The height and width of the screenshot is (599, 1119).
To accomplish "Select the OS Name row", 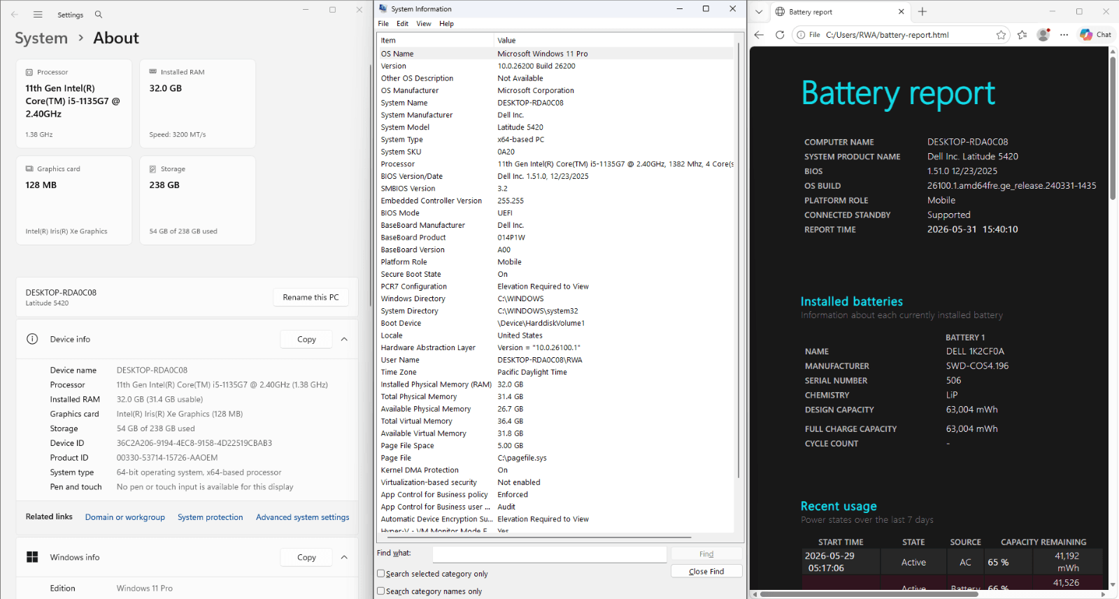I will click(x=555, y=54).
